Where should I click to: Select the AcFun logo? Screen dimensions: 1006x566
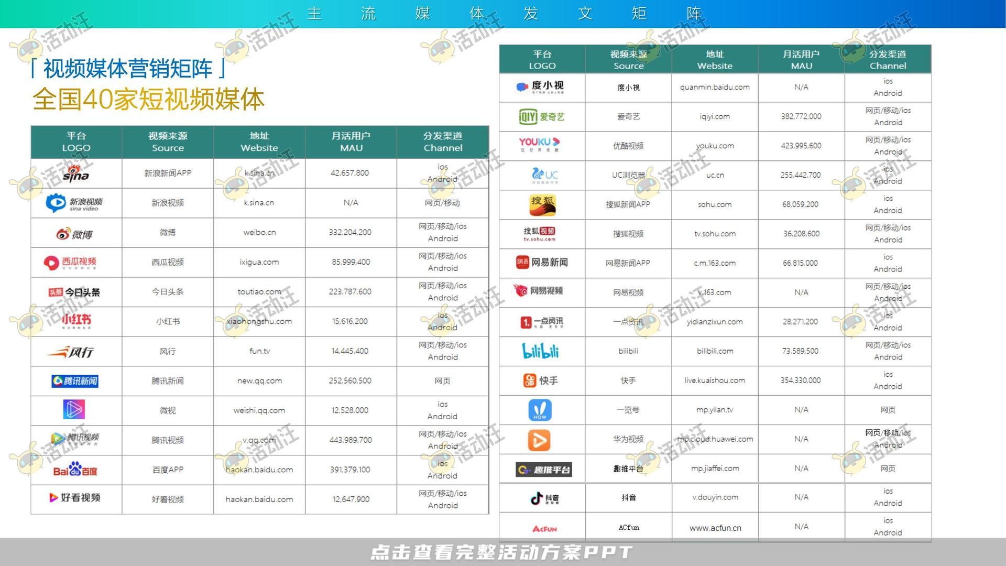[x=545, y=529]
